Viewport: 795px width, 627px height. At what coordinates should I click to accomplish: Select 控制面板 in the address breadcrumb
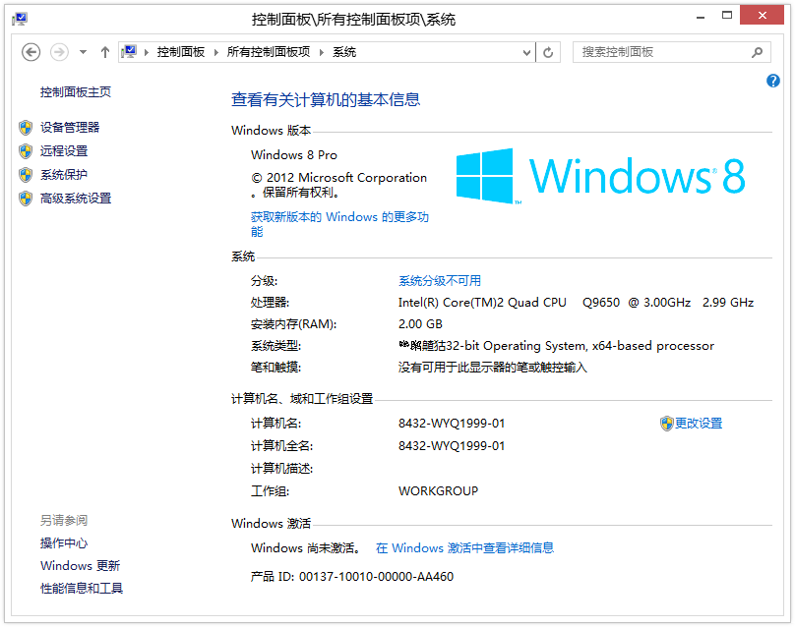coord(180,52)
